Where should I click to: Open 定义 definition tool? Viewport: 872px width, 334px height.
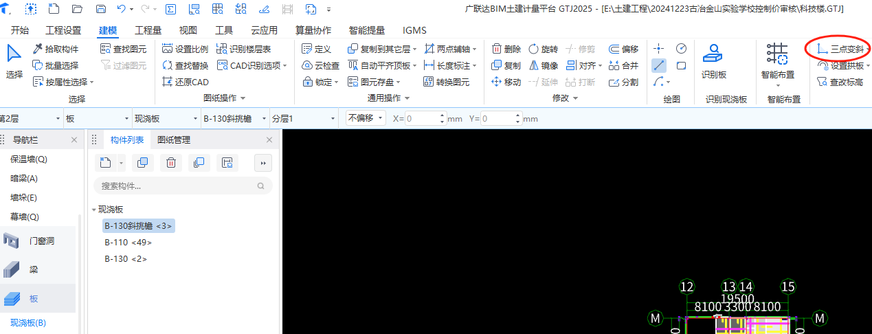pyautogui.click(x=317, y=49)
